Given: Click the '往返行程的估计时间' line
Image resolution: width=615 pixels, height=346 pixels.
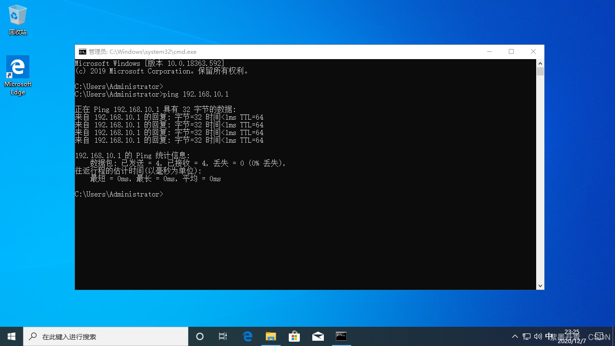Looking at the screenshot, I should click(x=138, y=171).
